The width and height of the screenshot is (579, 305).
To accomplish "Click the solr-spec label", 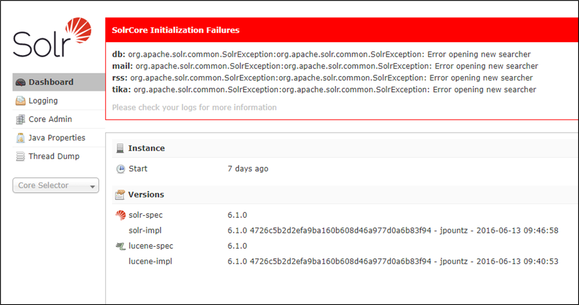I will (x=146, y=215).
